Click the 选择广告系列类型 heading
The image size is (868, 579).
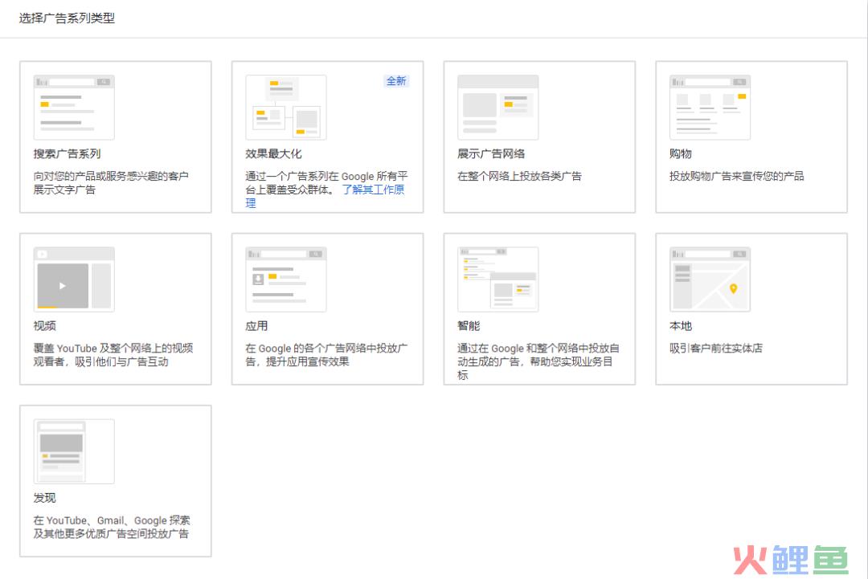67,18
